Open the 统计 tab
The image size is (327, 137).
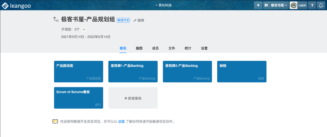point(188,48)
